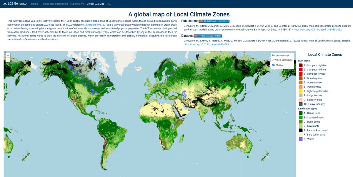Click '5 - Open midrise' legend label

313,83
